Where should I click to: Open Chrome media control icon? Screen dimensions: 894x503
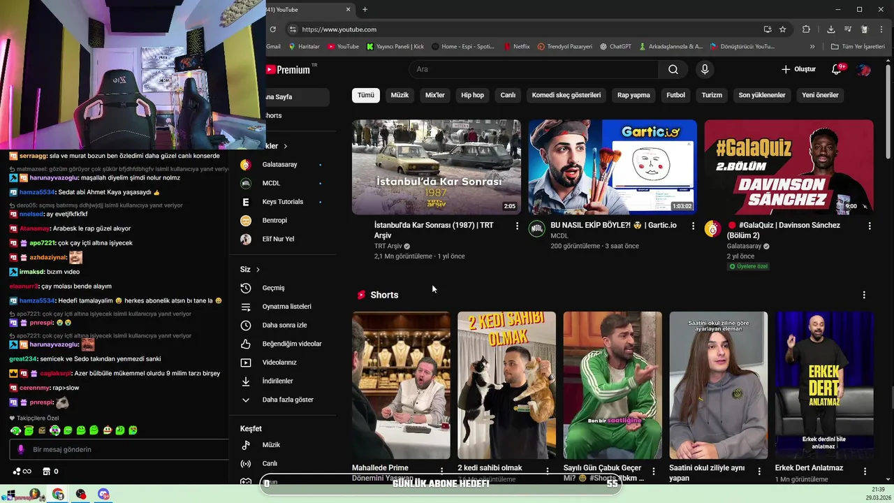point(848,29)
